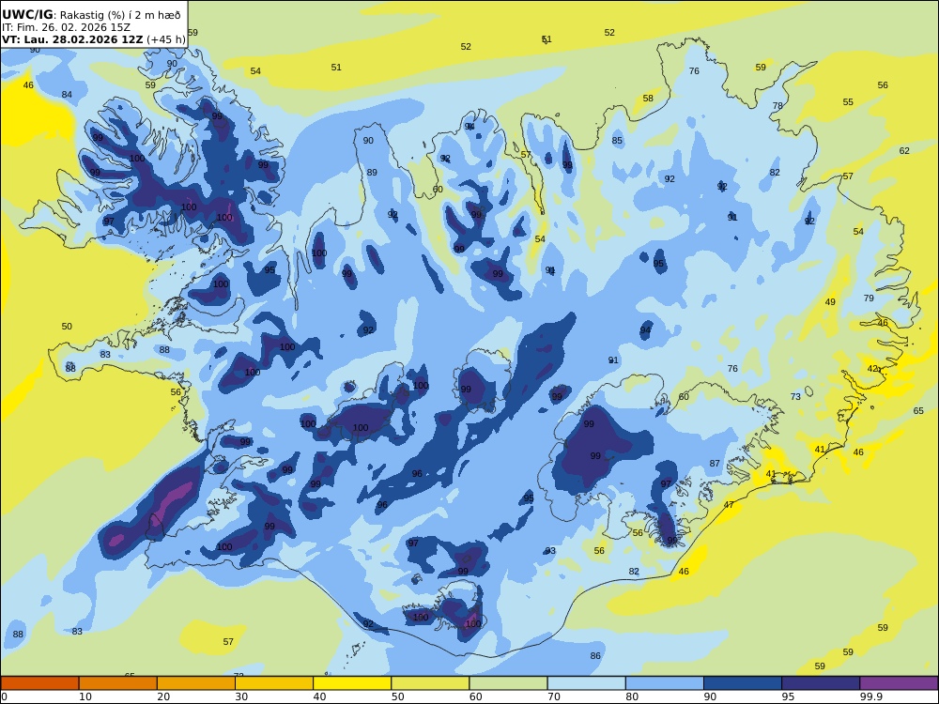Click the 95 tick label on legend bar
This screenshot has width=939, height=704.
pyautogui.click(x=788, y=696)
